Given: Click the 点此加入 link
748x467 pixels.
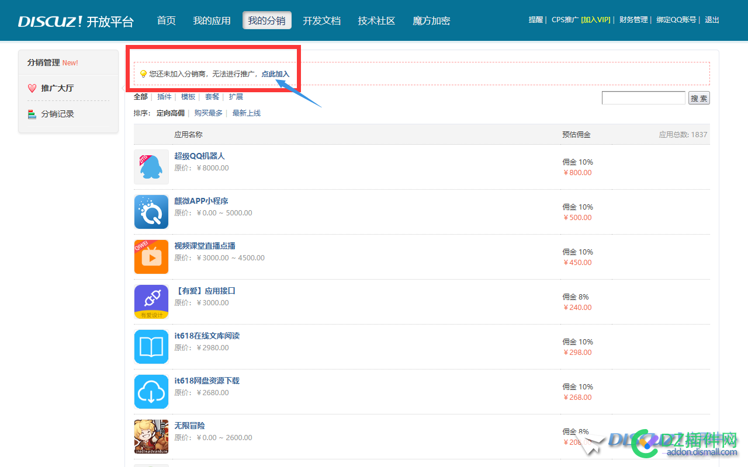Looking at the screenshot, I should click(275, 74).
